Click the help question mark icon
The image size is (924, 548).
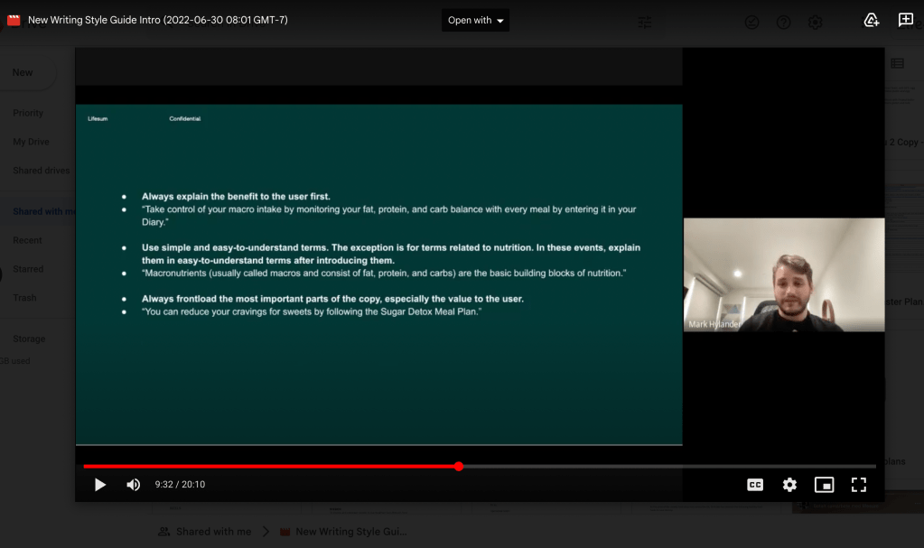(x=783, y=23)
